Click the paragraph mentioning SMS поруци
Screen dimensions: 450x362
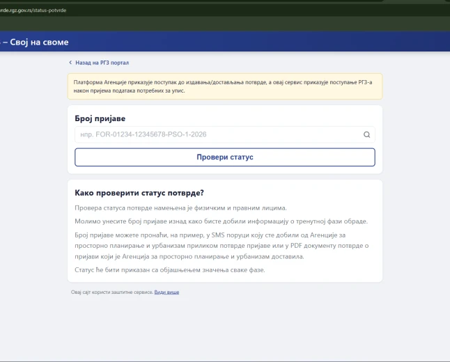click(222, 246)
